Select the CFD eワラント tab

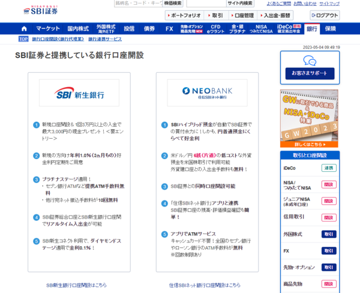pyautogui.click(x=215, y=29)
